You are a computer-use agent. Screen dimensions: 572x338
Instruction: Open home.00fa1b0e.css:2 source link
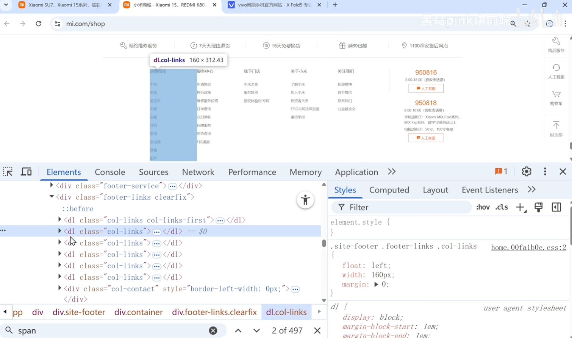point(528,247)
